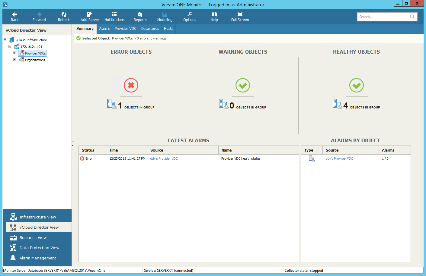Open Help from the toolbar
The width and height of the screenshot is (426, 276).
[214, 17]
